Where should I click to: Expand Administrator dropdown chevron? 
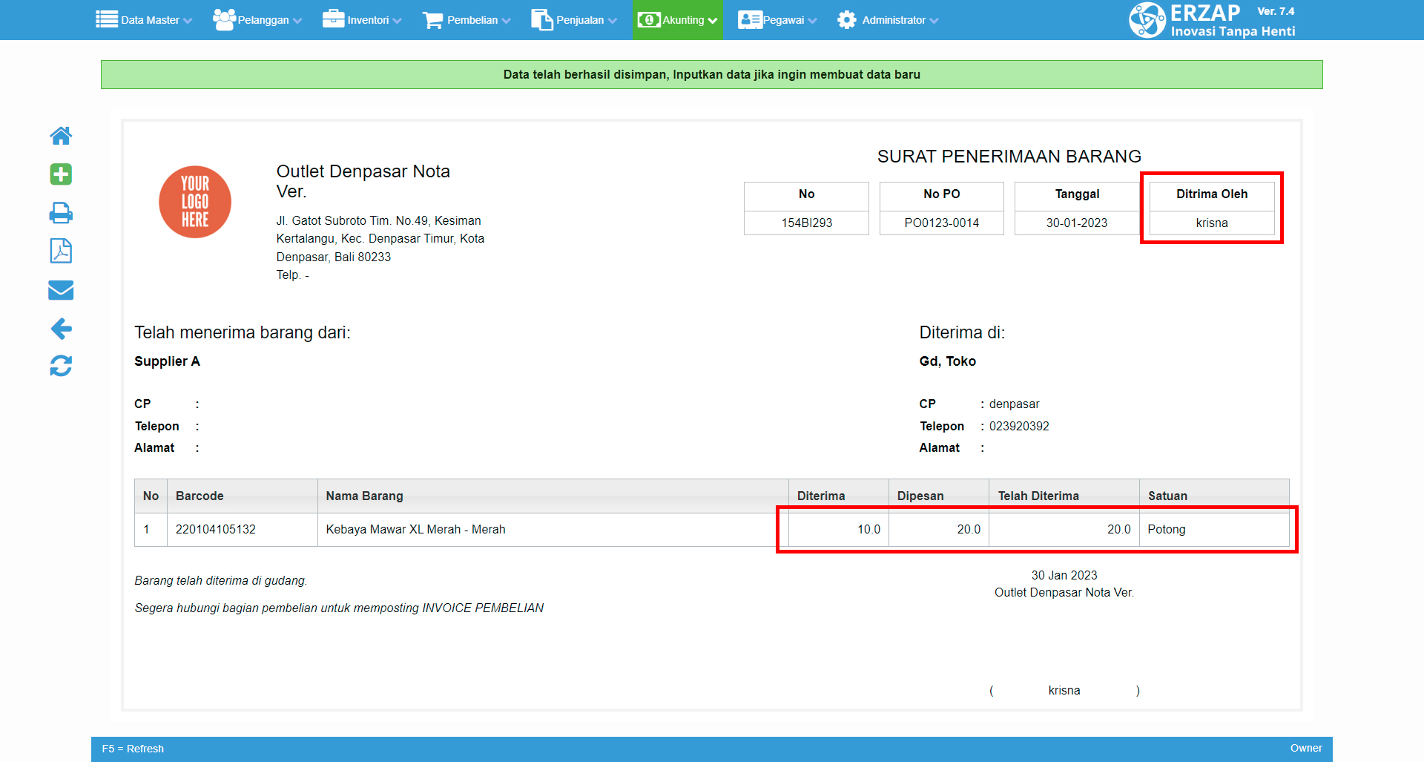coord(934,21)
